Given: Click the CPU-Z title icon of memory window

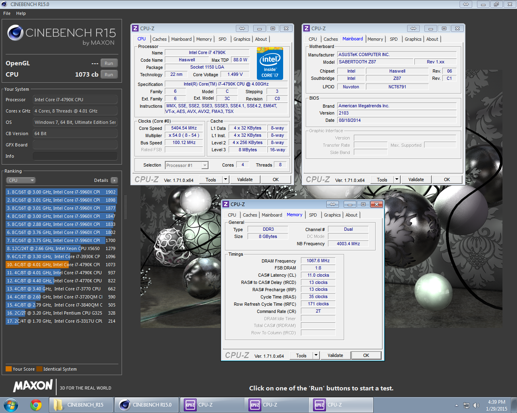Looking at the screenshot, I should tap(226, 204).
